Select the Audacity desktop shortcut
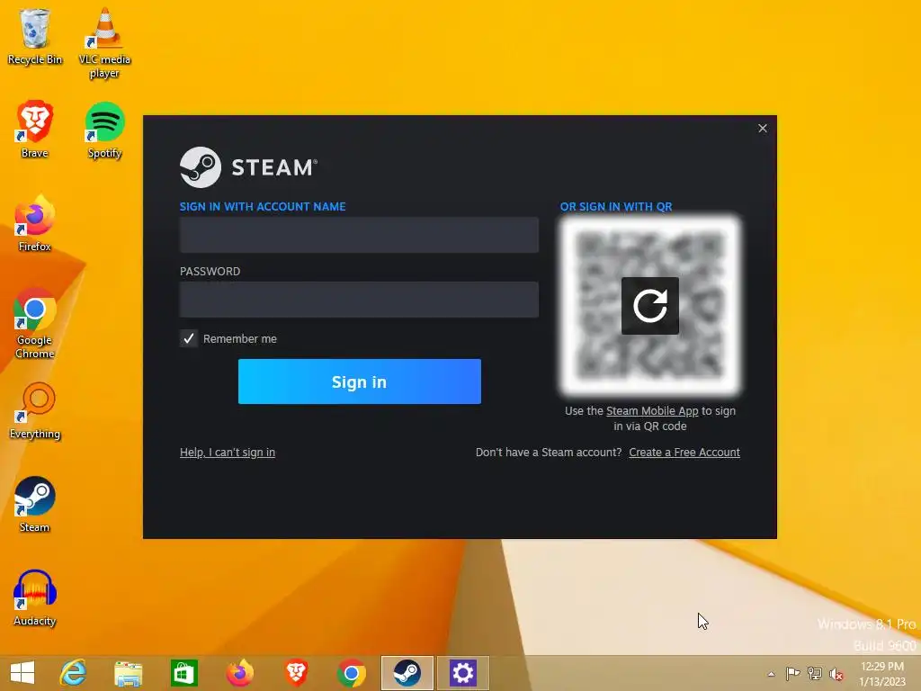921x691 pixels. tap(35, 598)
